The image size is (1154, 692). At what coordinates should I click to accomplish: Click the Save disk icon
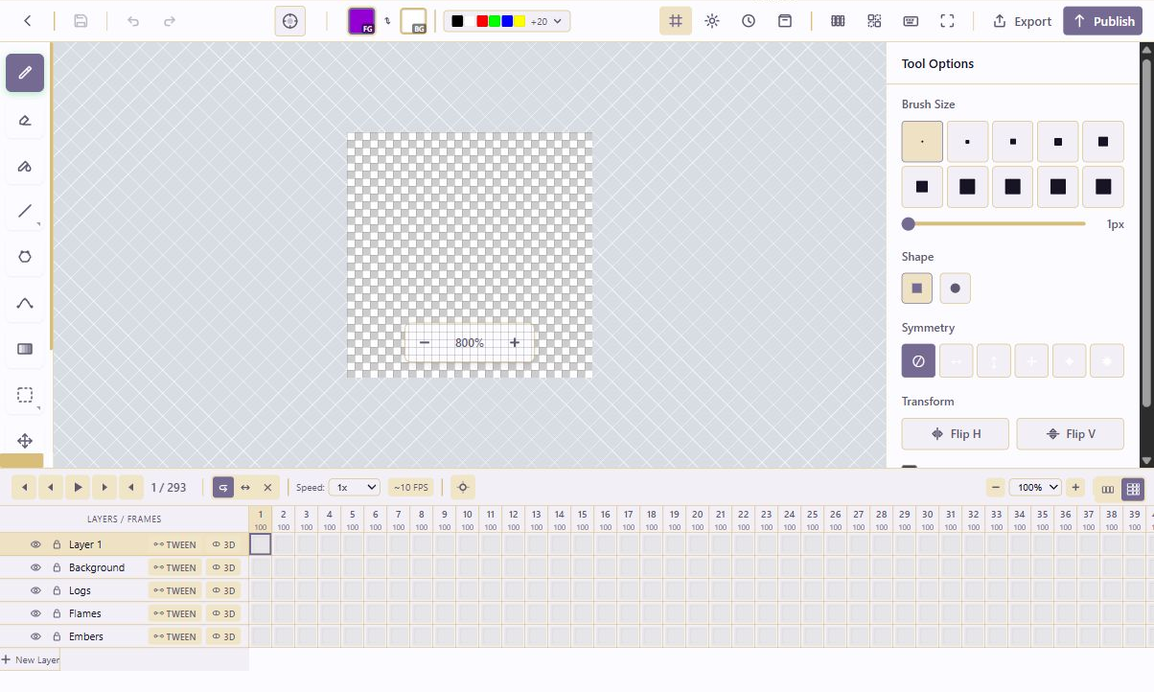point(81,21)
